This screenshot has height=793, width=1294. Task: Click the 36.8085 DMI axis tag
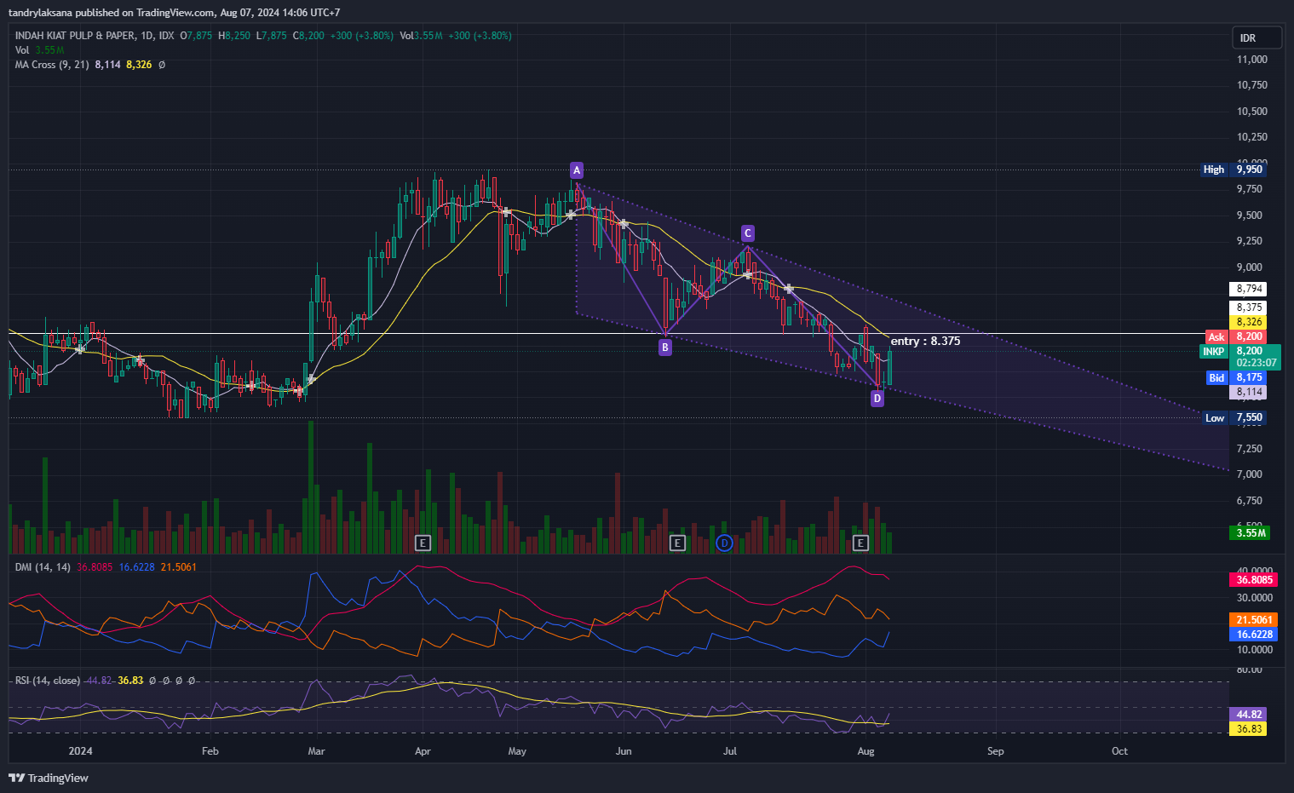[1254, 579]
